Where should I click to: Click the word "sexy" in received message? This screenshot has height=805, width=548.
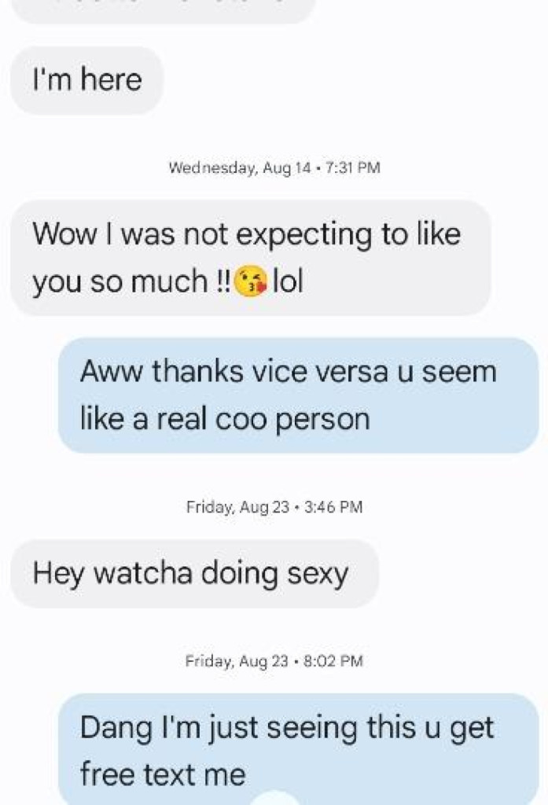point(318,575)
